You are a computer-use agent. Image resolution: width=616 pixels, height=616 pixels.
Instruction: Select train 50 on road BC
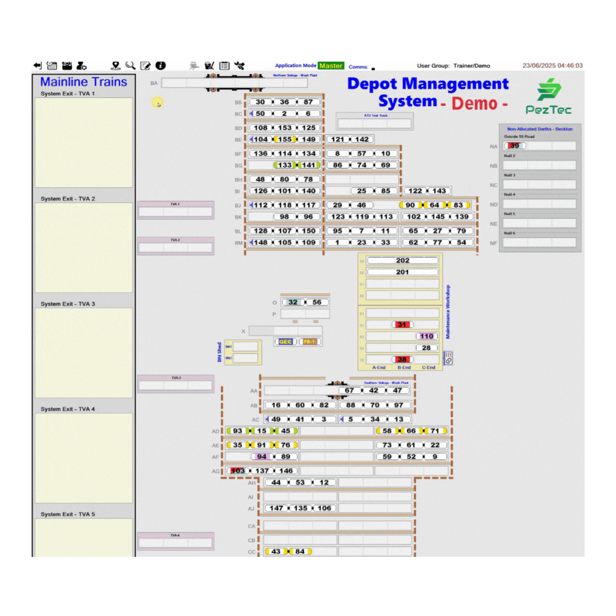coord(261,113)
